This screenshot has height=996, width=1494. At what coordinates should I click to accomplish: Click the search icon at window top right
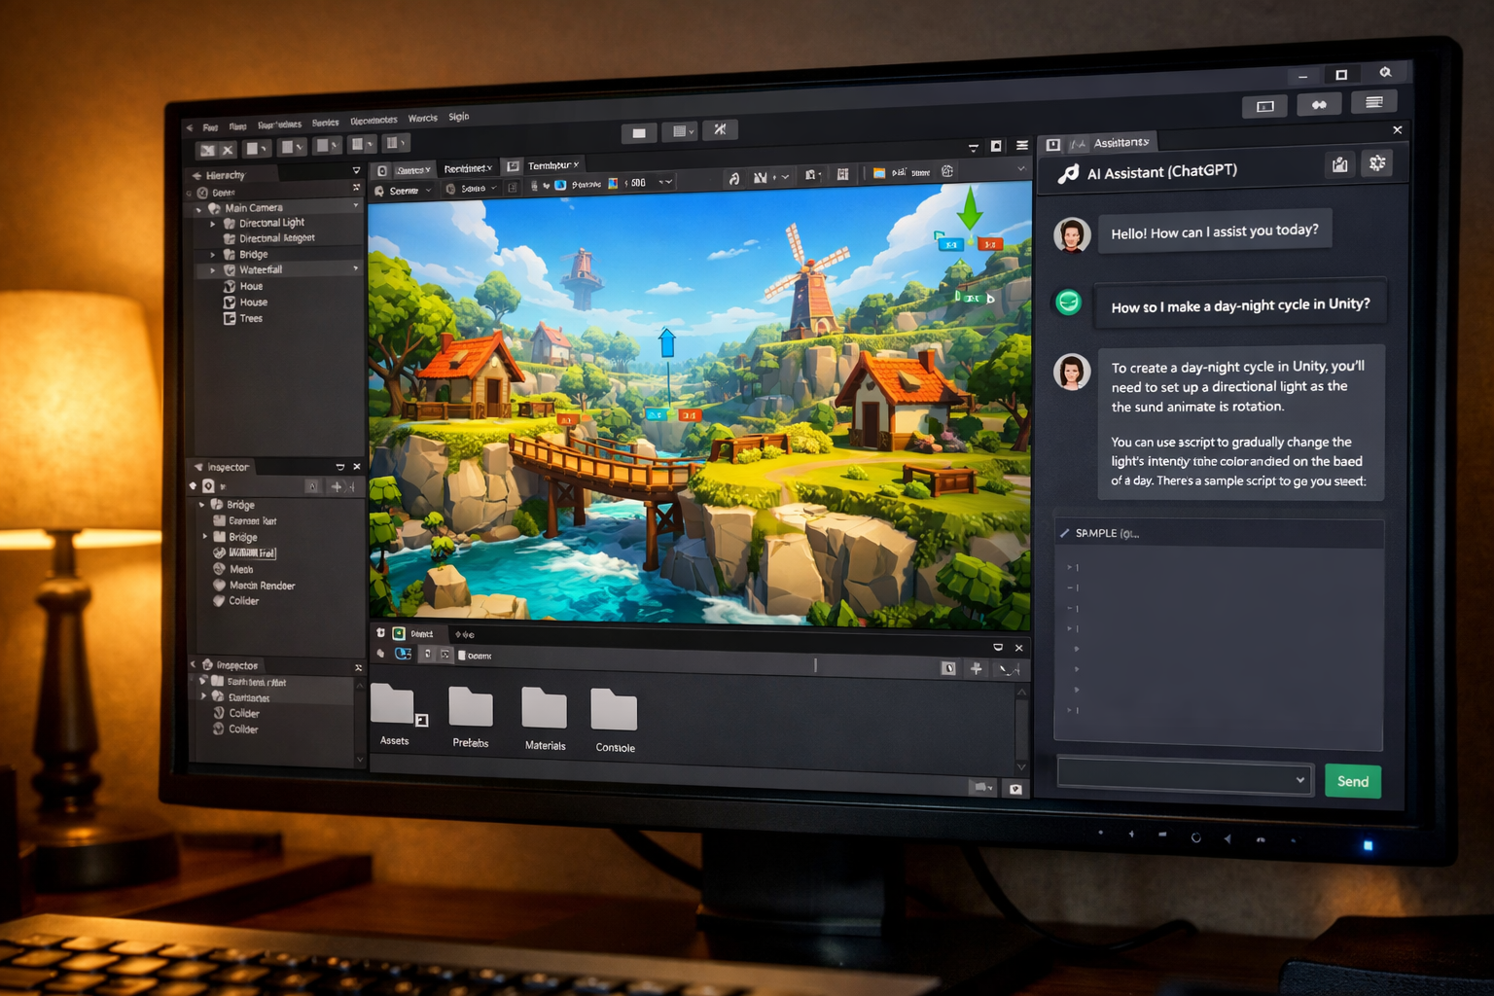click(1385, 73)
